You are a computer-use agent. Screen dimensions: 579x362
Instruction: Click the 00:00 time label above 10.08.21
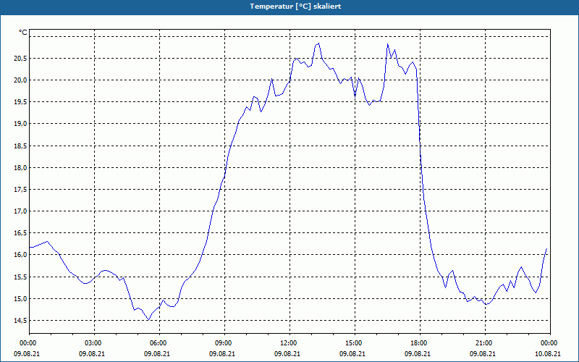tap(549, 343)
